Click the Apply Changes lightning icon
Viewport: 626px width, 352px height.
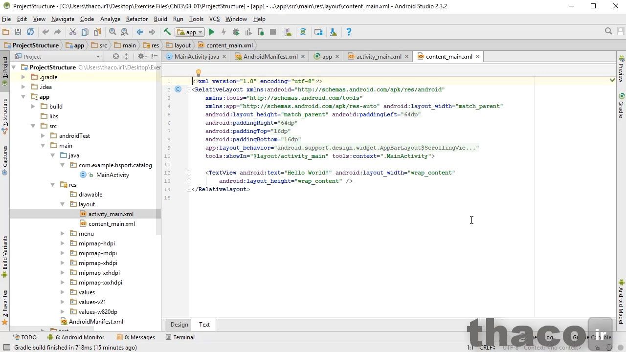(224, 32)
